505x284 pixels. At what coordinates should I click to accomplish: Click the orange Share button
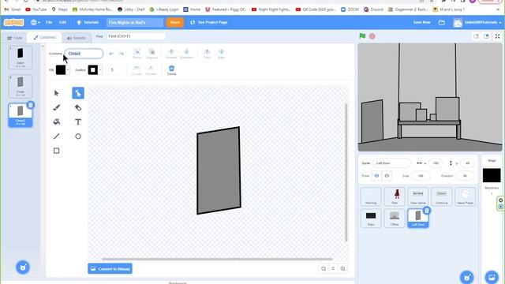pos(175,22)
